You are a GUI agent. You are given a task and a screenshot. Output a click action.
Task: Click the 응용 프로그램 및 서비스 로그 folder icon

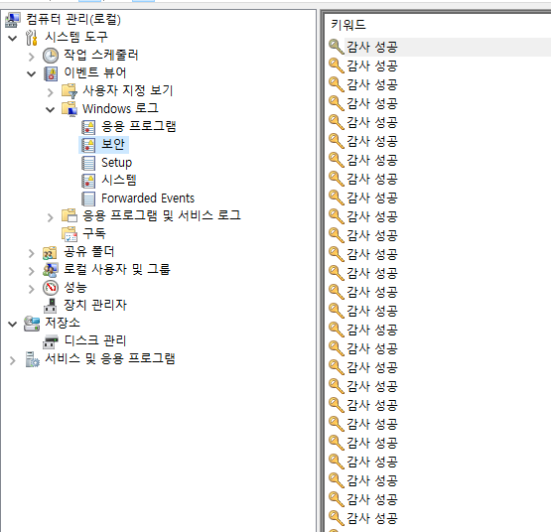pyautogui.click(x=69, y=215)
